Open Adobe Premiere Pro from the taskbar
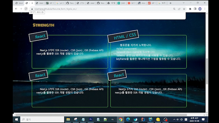This screenshot has width=219, height=123. coord(90,119)
